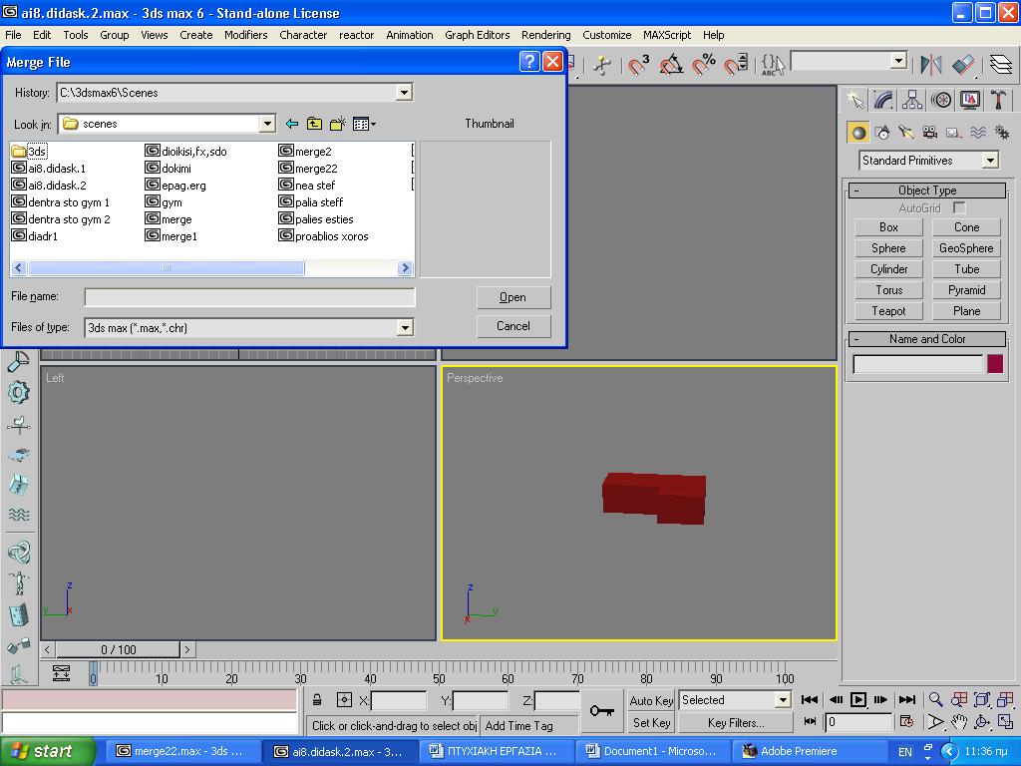
Task: Select Systems gears category icon
Action: [x=1001, y=133]
